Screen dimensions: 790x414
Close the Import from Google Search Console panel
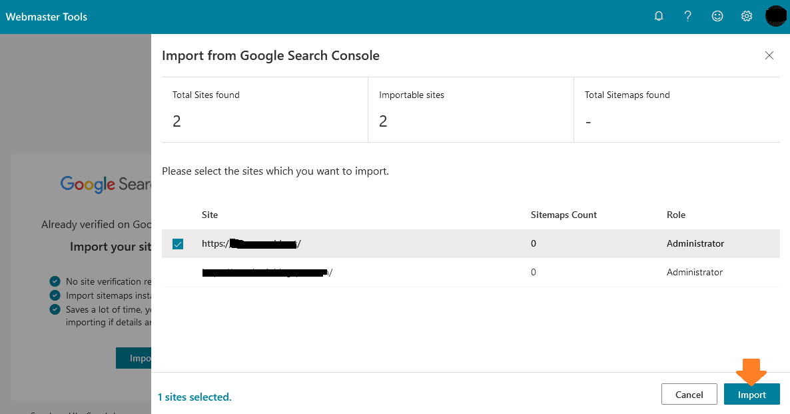(769, 55)
